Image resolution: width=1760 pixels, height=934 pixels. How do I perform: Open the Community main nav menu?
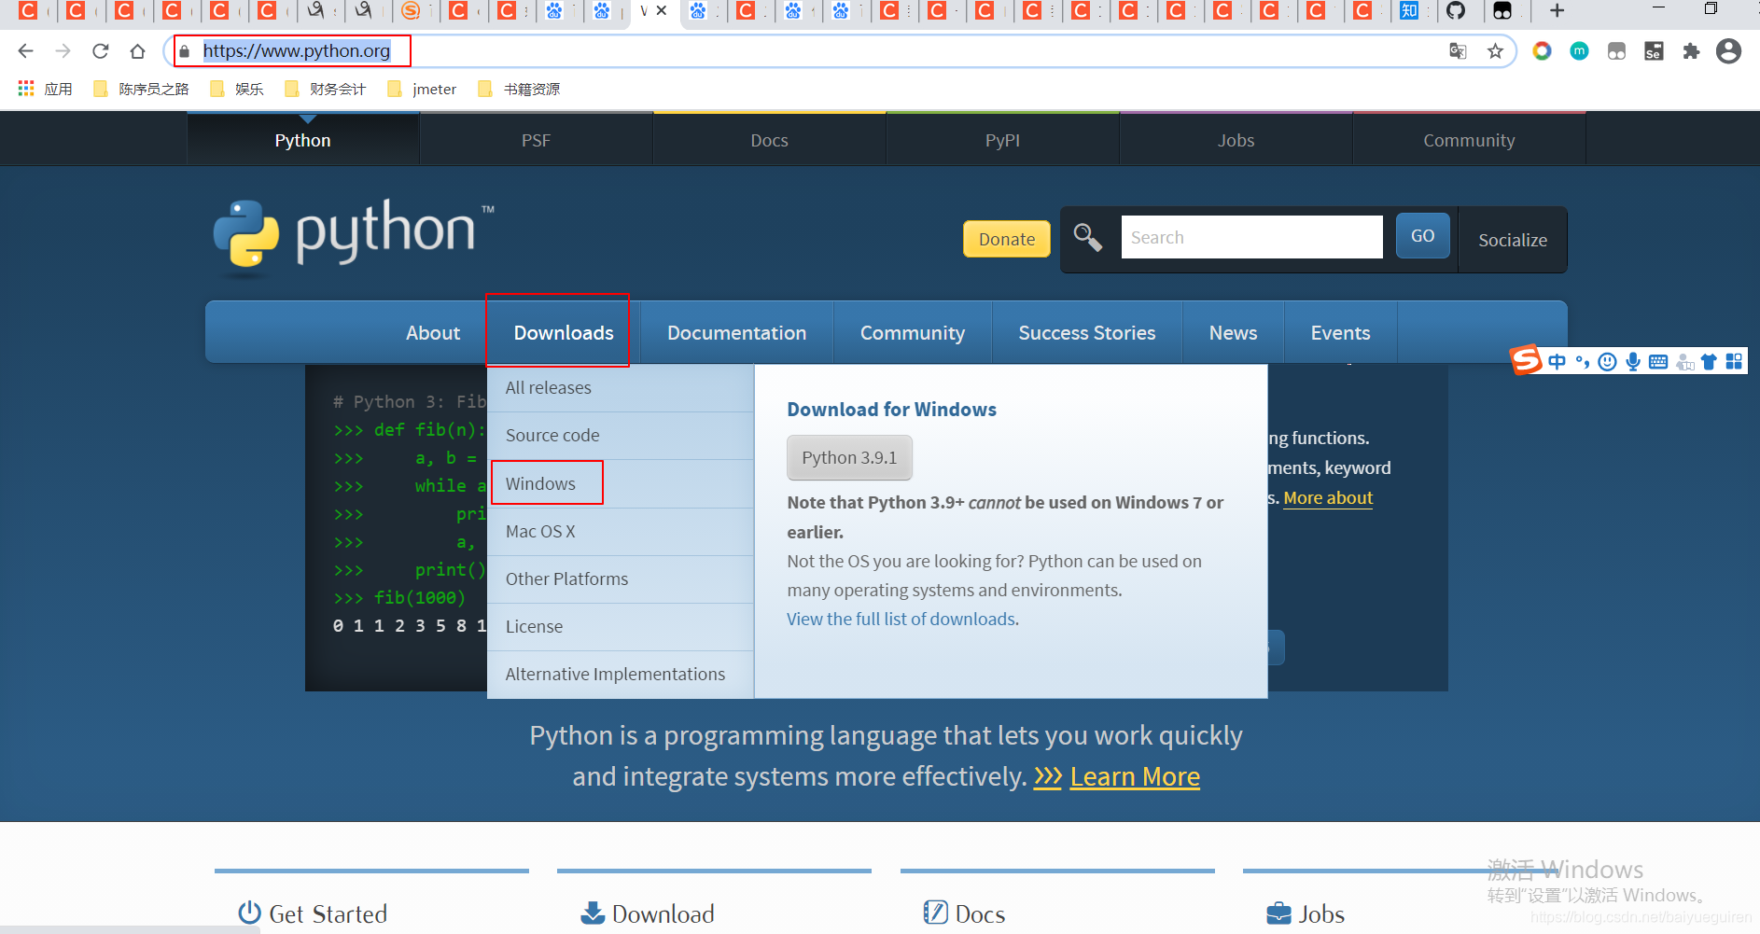coord(913,333)
